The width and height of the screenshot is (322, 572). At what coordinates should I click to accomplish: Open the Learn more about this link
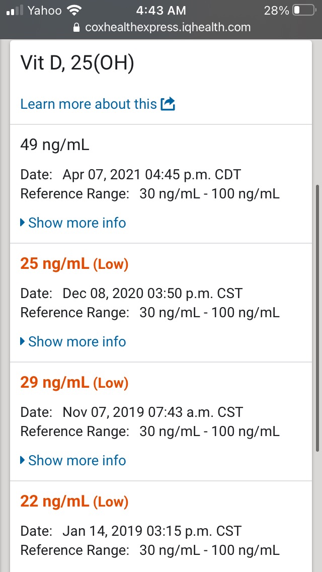coord(89,104)
